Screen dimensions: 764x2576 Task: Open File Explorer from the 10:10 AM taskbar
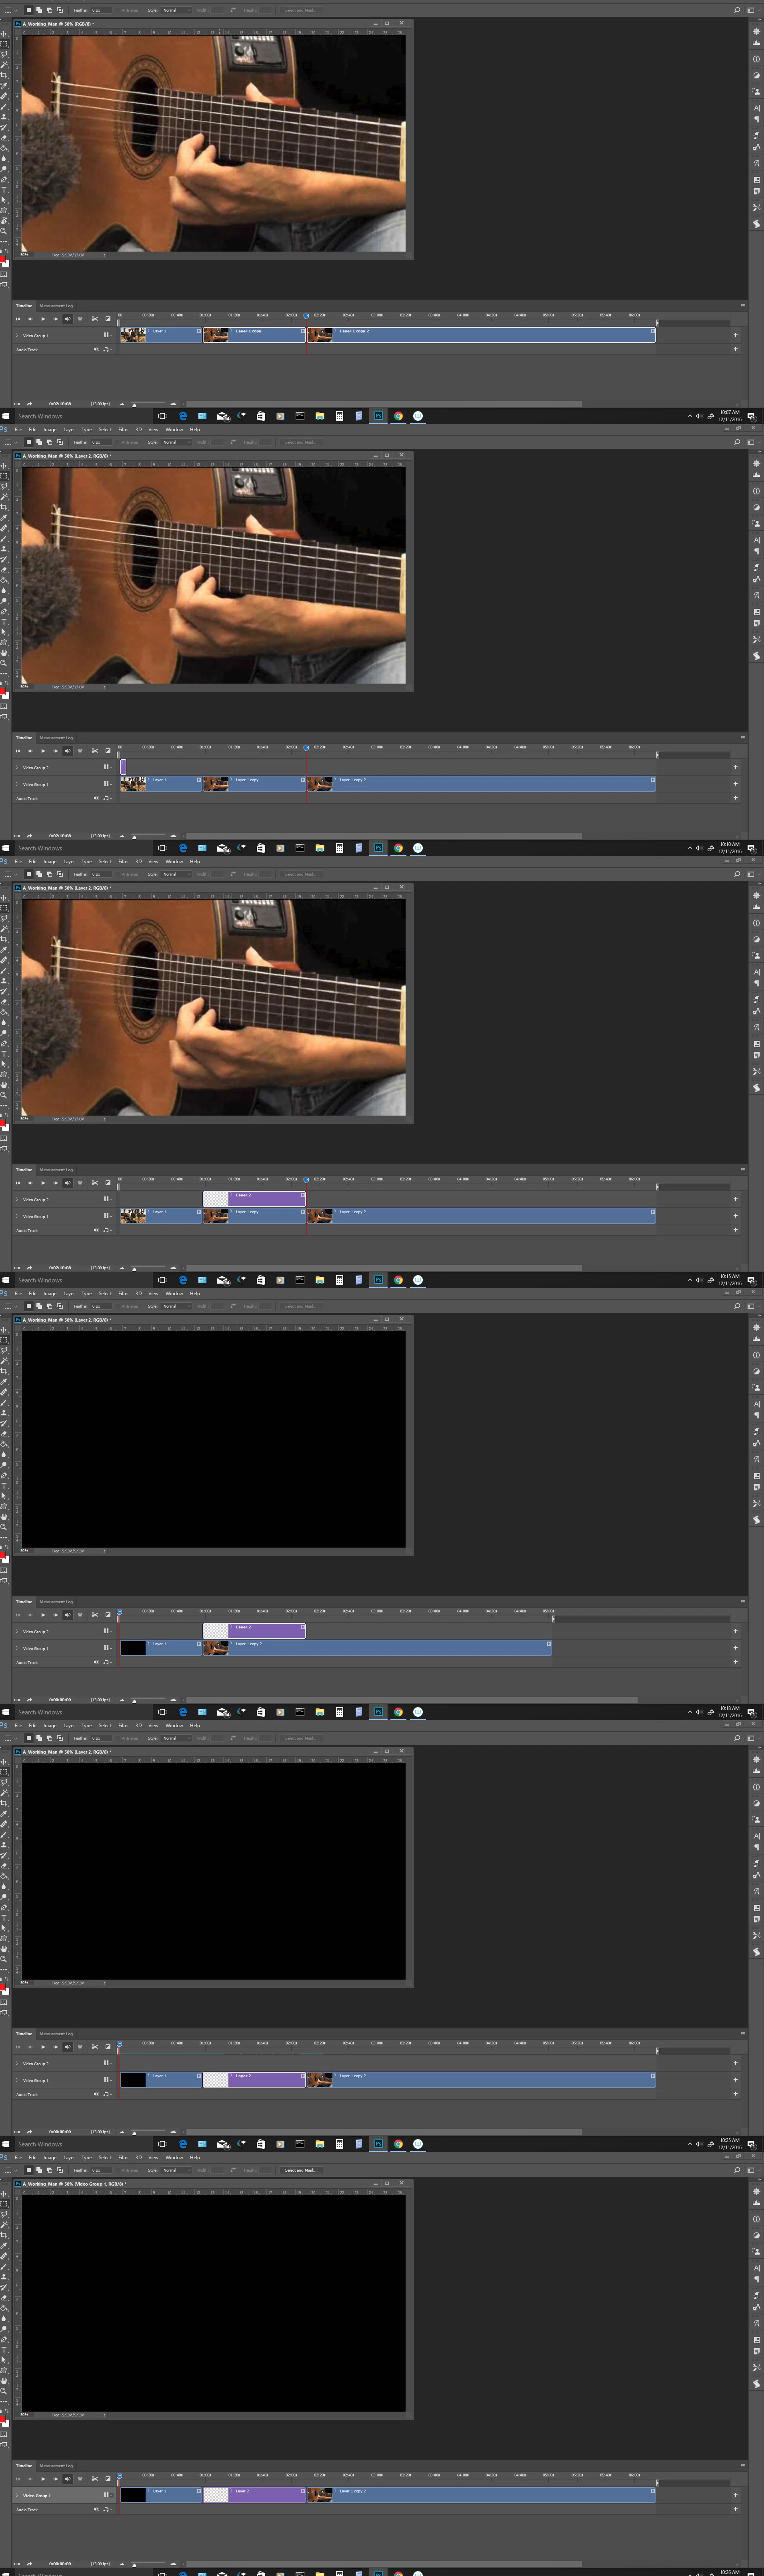tap(319, 848)
